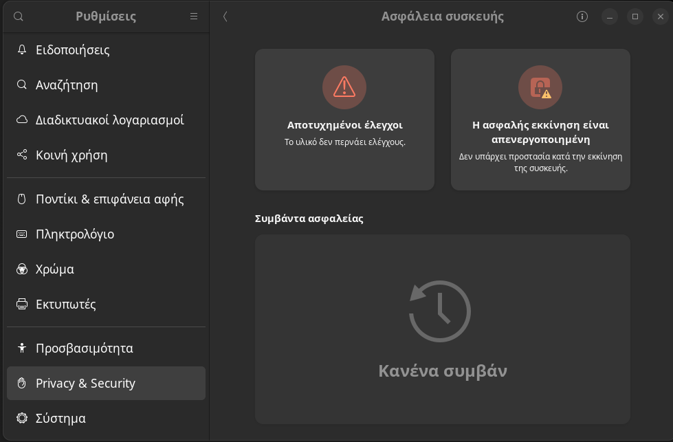The height and width of the screenshot is (442, 673).
Task: Go back using the header chevron
Action: (x=225, y=16)
